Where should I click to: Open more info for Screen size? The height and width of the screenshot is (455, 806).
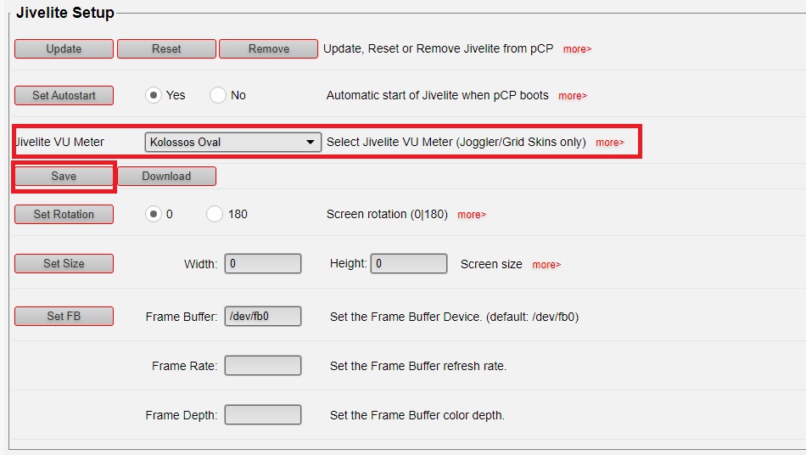(546, 265)
